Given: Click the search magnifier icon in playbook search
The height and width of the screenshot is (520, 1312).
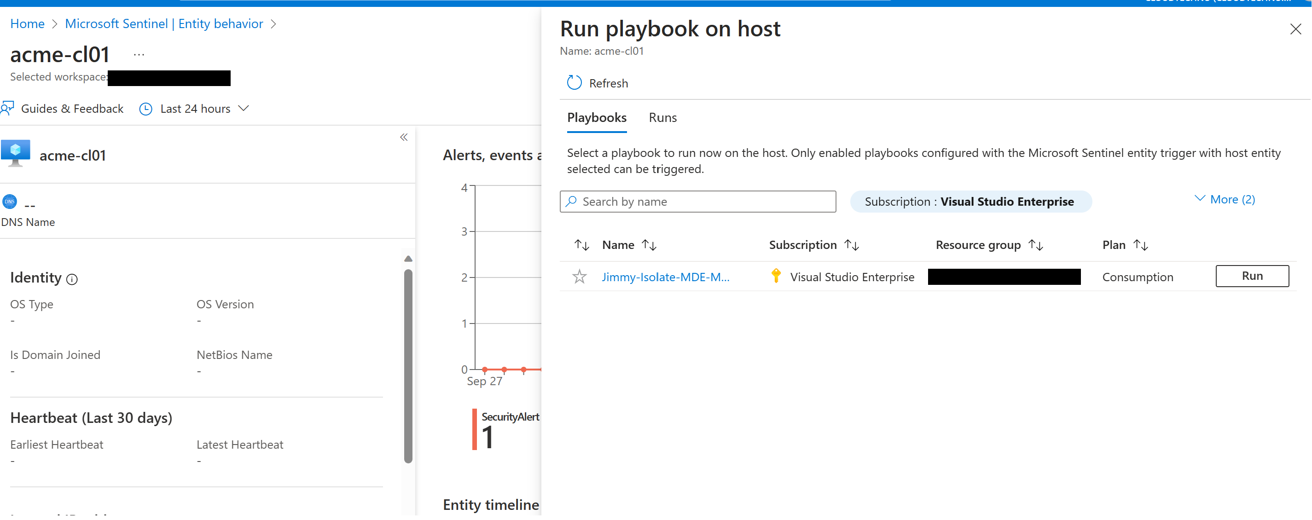Looking at the screenshot, I should click(571, 201).
